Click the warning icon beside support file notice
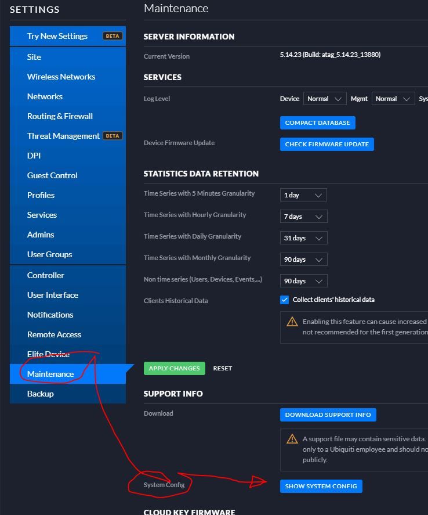Viewport: 428px width, 515px height. tap(293, 439)
